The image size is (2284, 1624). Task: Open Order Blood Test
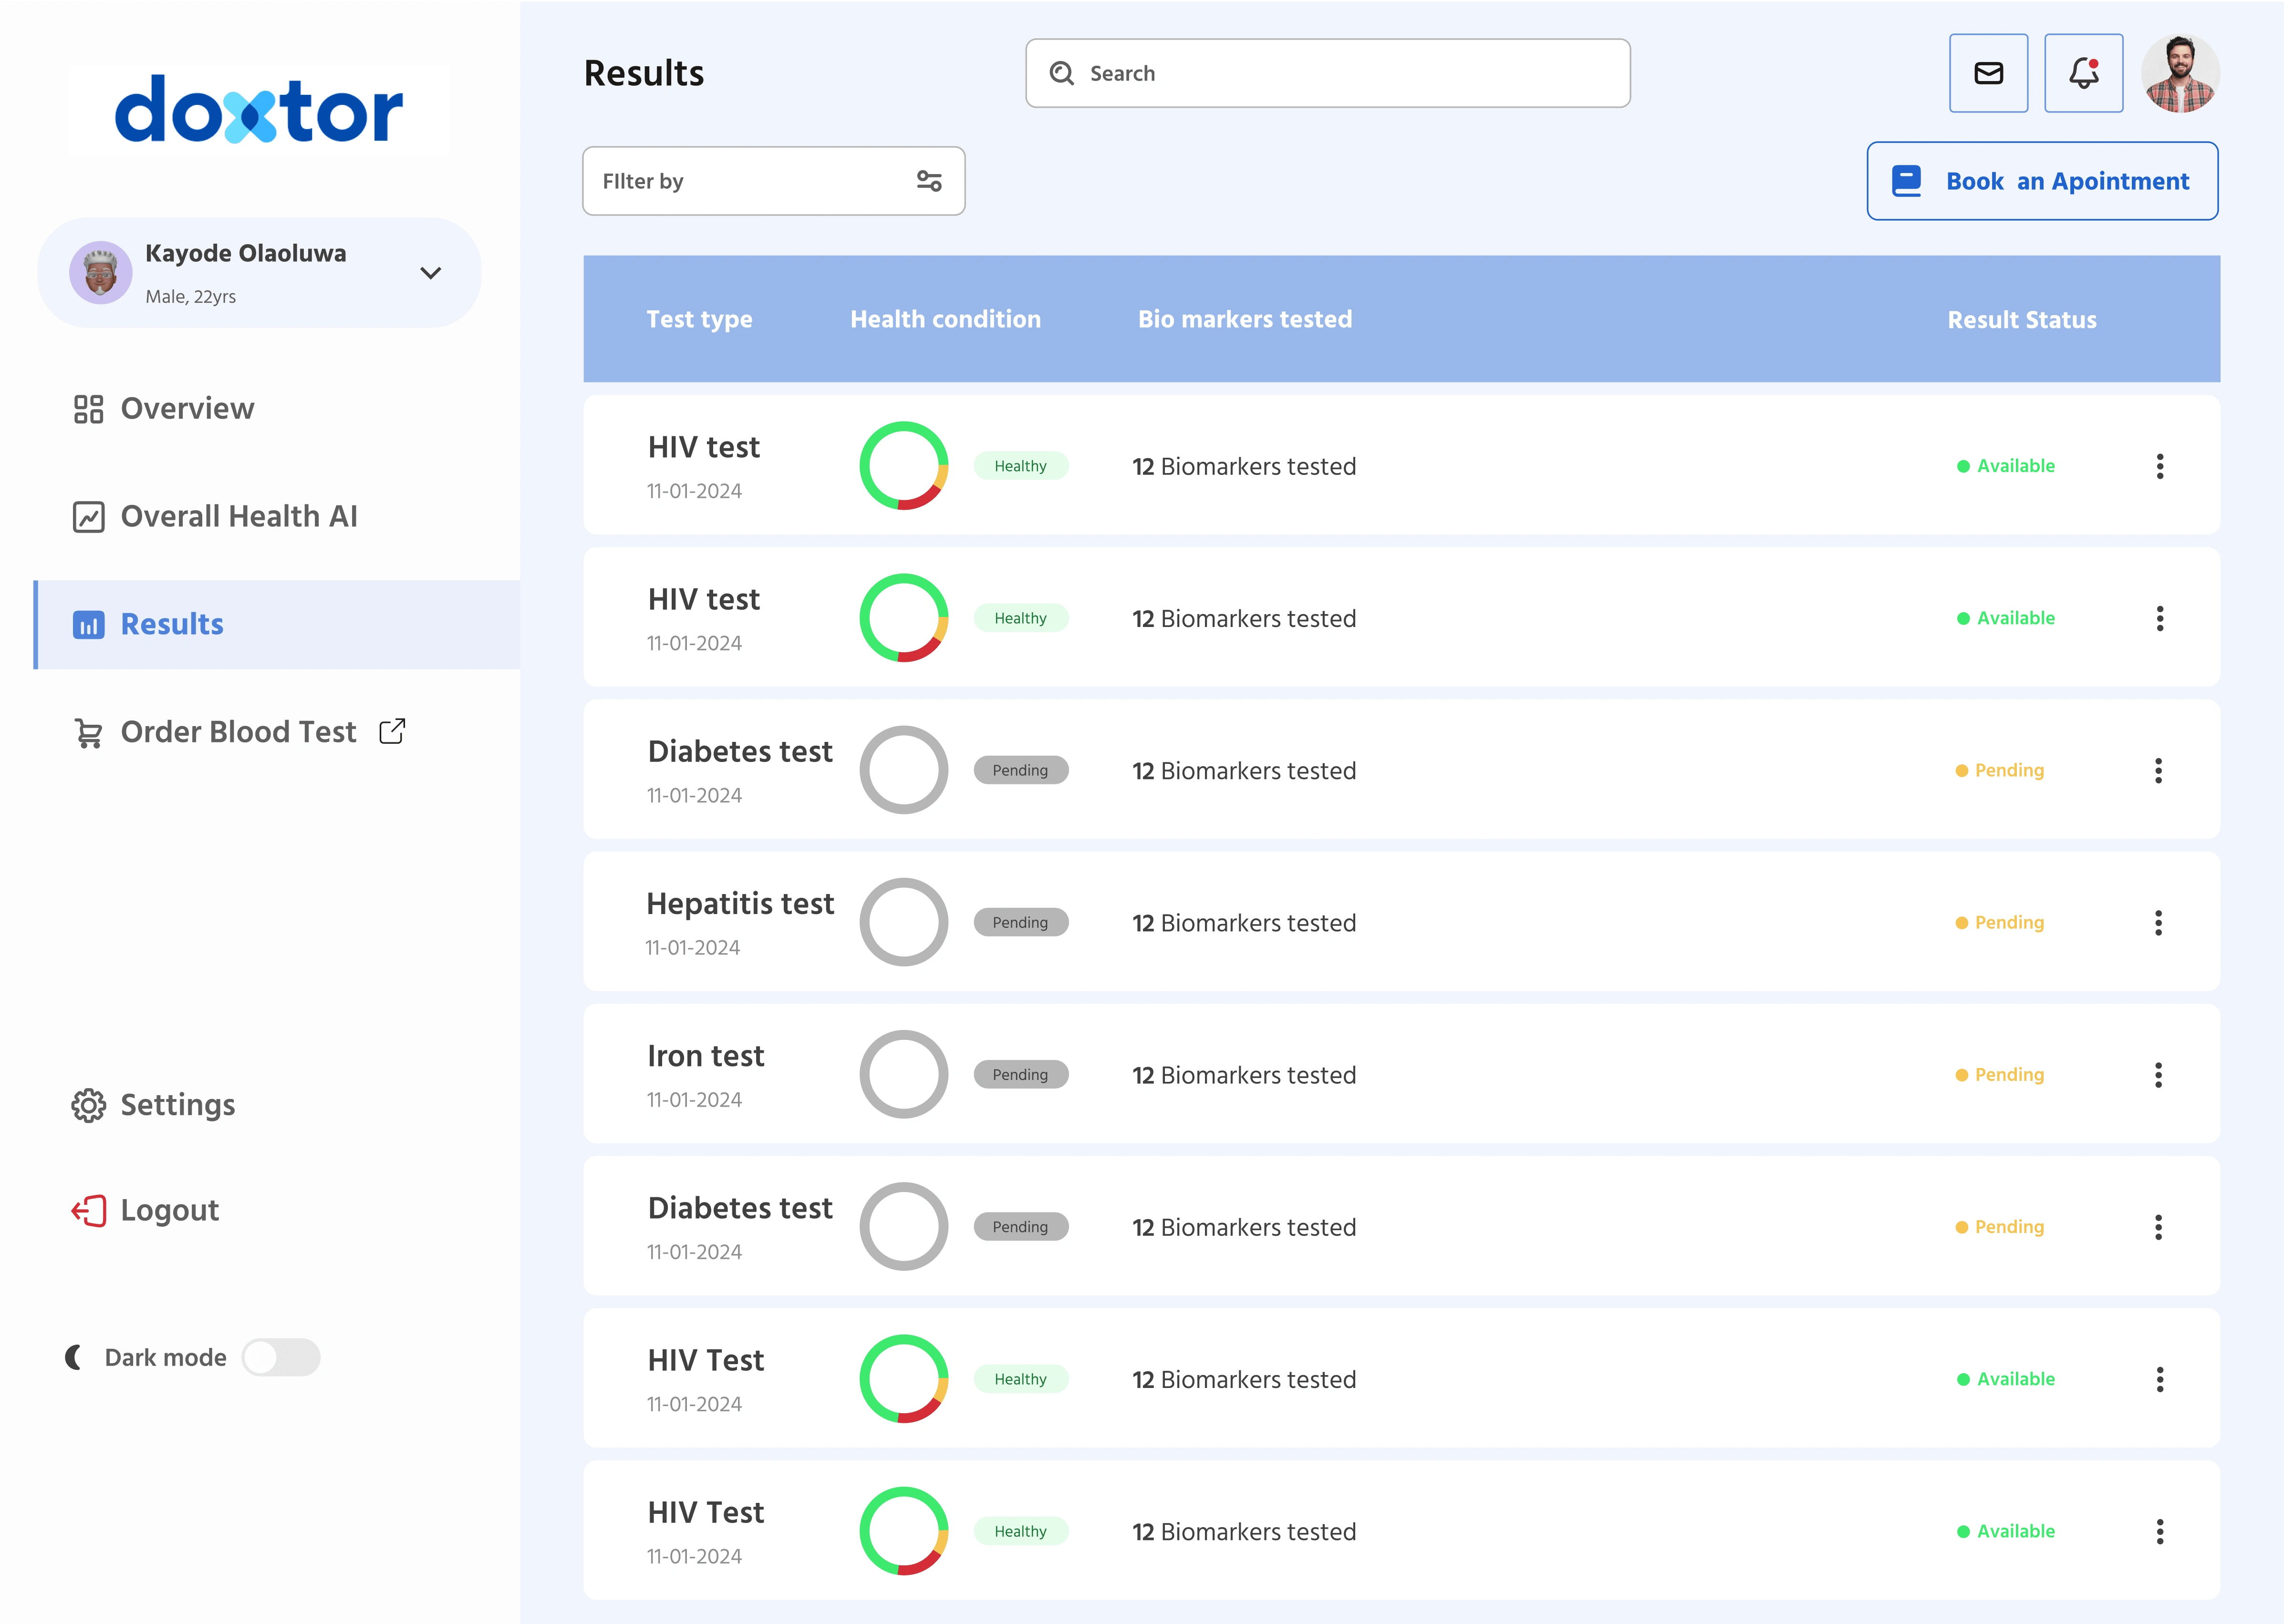click(238, 733)
